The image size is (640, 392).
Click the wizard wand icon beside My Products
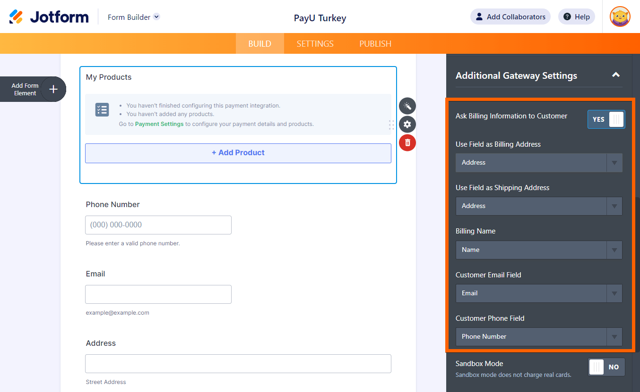tap(407, 106)
